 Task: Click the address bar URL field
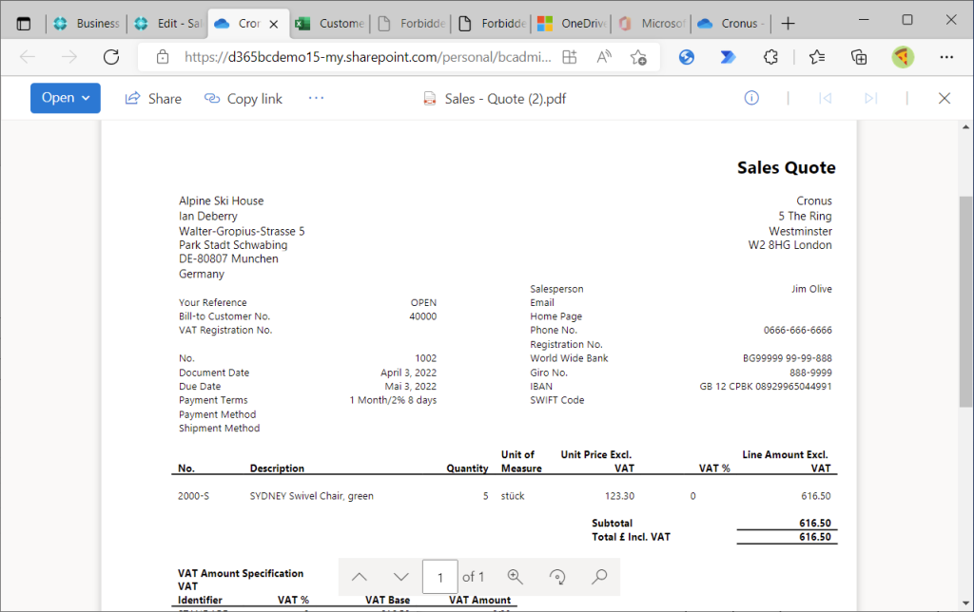[x=368, y=57]
